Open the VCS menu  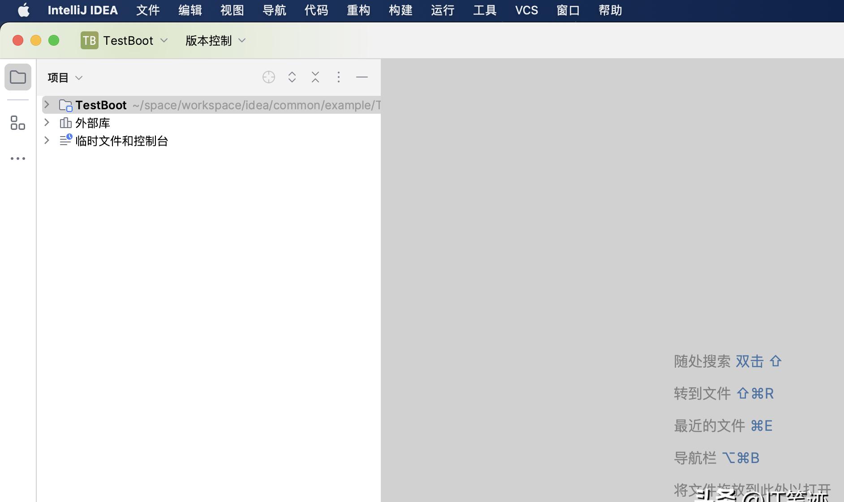(x=526, y=10)
